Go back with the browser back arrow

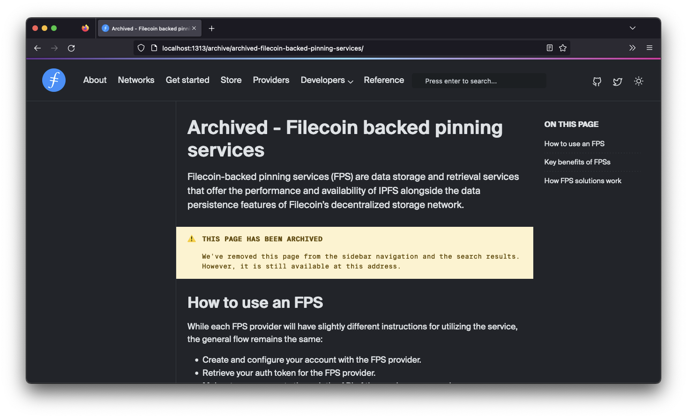click(x=37, y=48)
